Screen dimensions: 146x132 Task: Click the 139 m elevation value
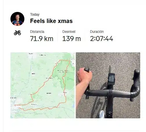pos(71,39)
